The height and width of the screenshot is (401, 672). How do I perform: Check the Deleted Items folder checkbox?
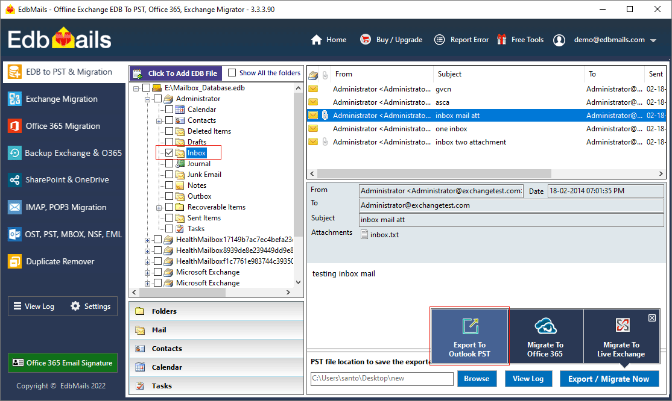[170, 131]
